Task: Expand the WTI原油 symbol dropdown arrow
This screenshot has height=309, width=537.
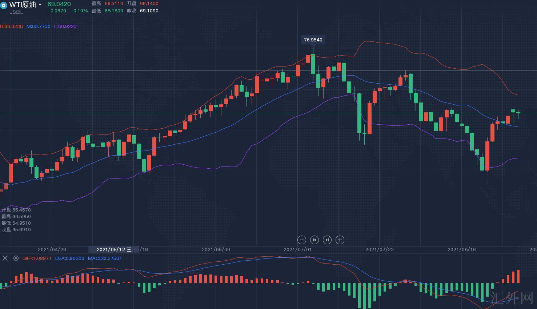Action: click(40, 5)
